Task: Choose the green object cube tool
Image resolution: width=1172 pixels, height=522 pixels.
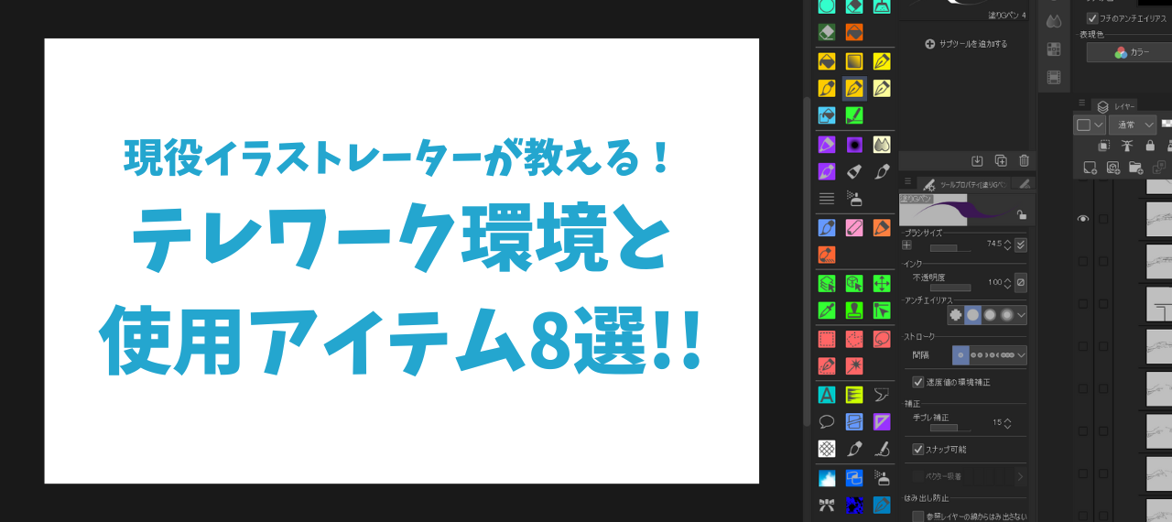Action: (x=854, y=283)
